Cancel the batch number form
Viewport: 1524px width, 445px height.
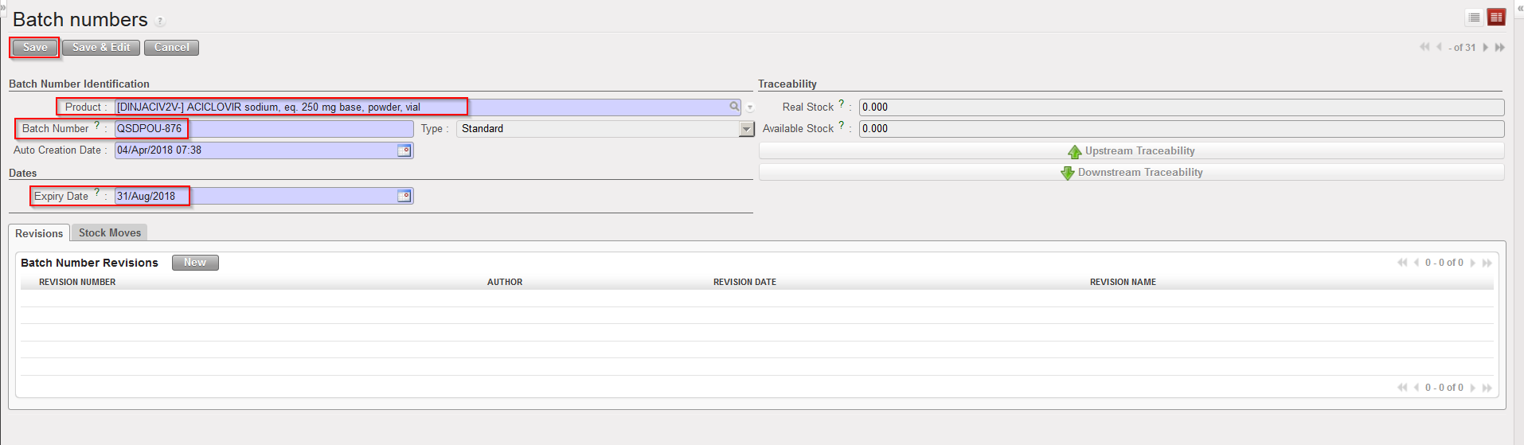[171, 48]
